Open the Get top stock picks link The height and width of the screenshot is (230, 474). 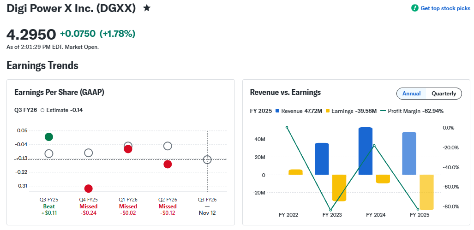[x=445, y=8]
